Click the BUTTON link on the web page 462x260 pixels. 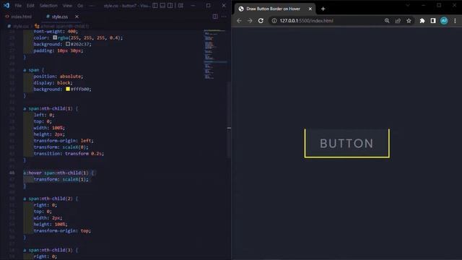point(346,143)
